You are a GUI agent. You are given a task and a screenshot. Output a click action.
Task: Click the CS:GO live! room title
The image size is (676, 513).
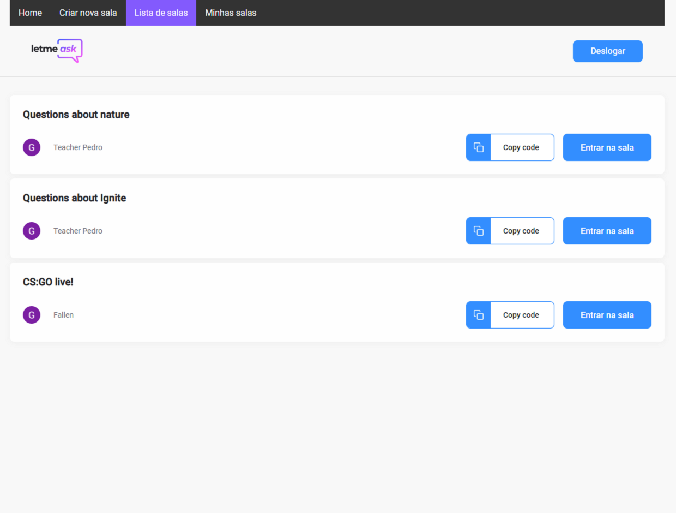tap(48, 282)
